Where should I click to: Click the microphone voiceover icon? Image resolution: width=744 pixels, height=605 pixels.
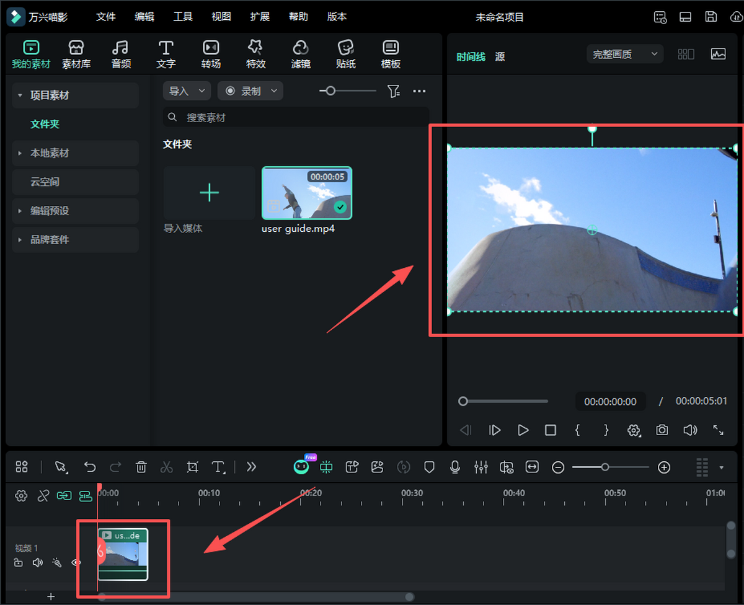[x=455, y=467]
